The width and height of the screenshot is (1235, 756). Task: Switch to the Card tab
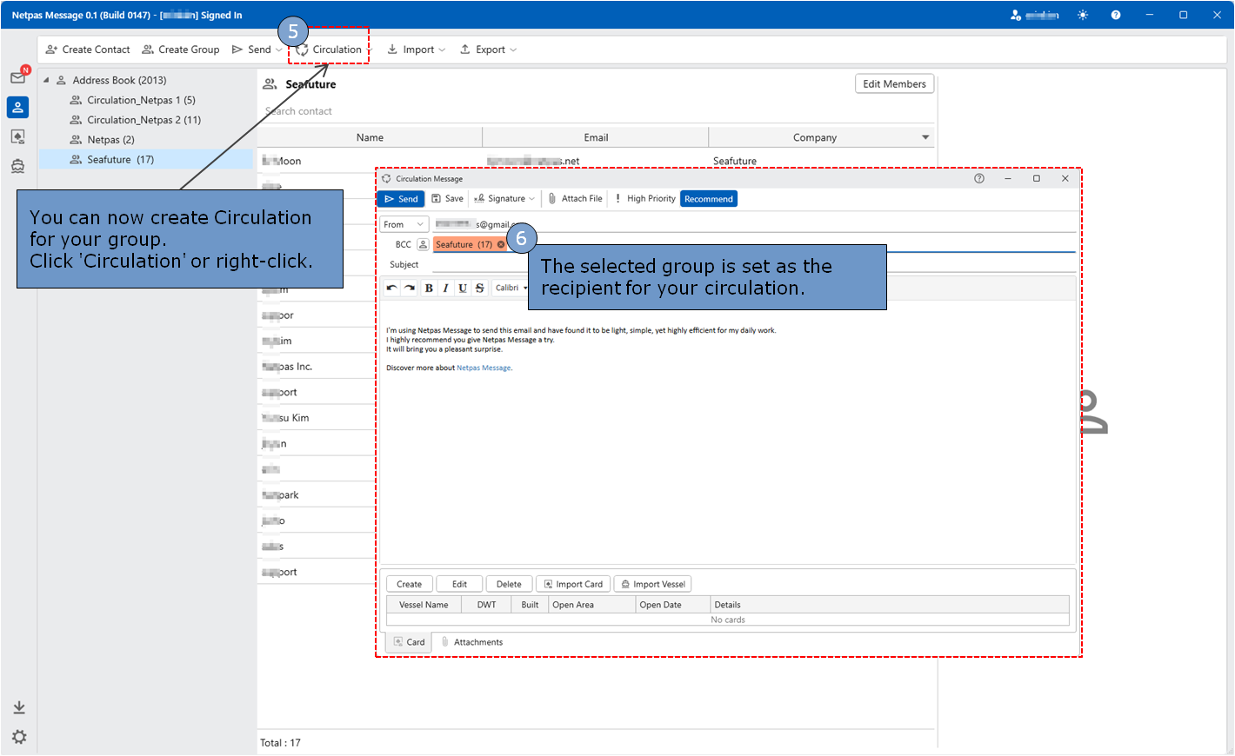[x=409, y=642]
